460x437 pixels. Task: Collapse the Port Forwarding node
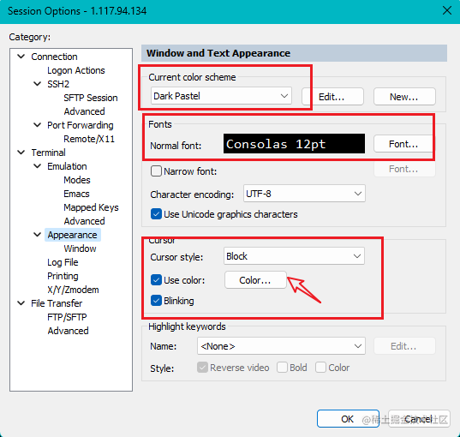(37, 125)
